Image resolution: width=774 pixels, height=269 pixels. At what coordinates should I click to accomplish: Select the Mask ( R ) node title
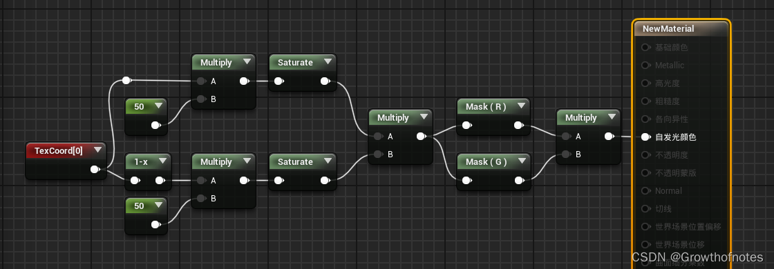pyautogui.click(x=486, y=106)
